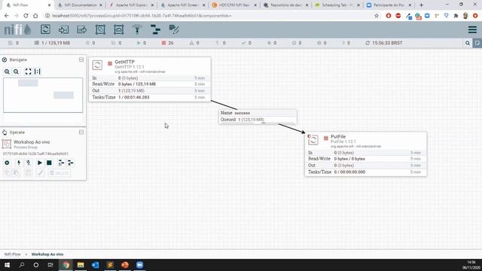Select the Processor tool in NiFi toolbar
The image size is (482, 271).
45,29
